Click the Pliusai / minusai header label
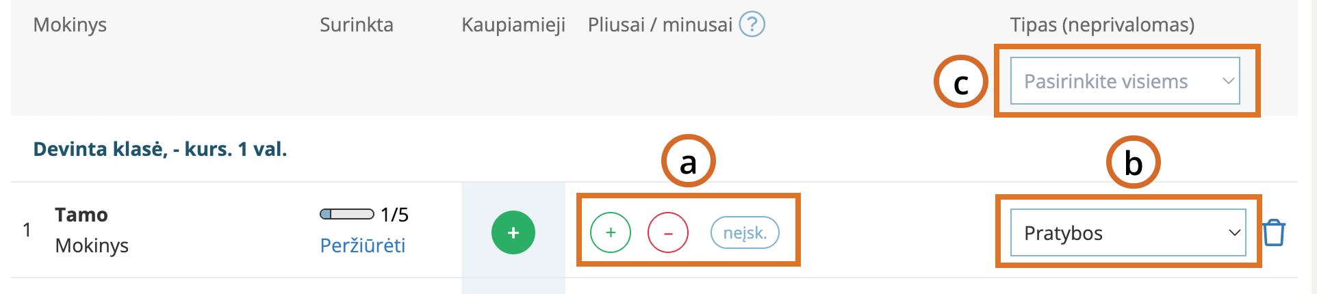Screen dimensions: 1317x294 pos(659,25)
